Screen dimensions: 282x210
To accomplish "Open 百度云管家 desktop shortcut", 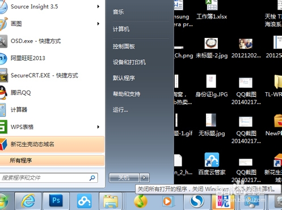I will (212, 164).
